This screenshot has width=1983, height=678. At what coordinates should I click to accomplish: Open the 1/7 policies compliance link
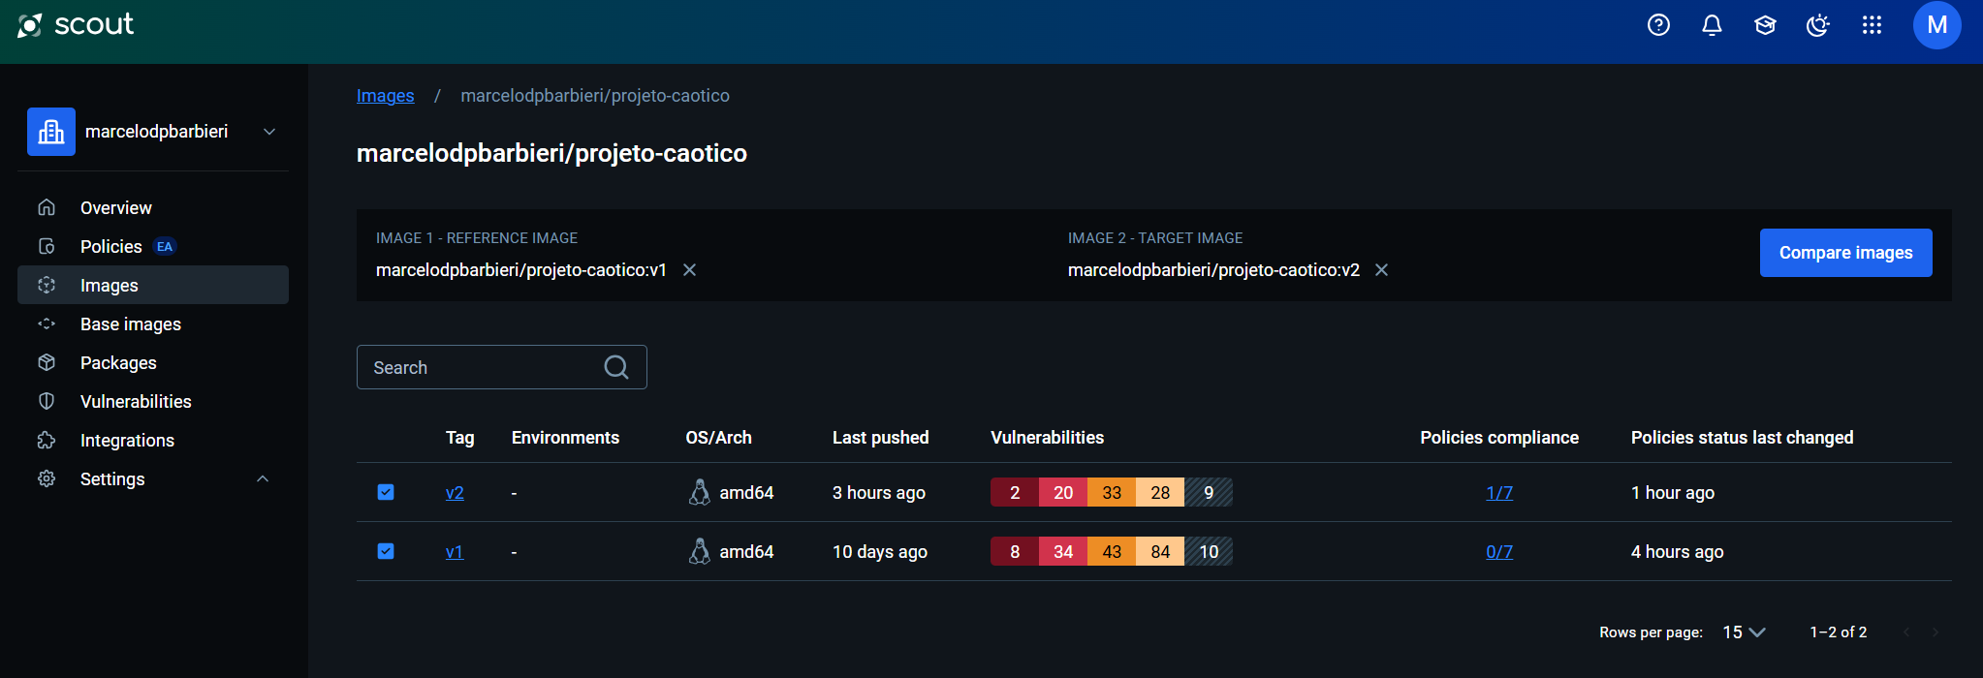1499,493
